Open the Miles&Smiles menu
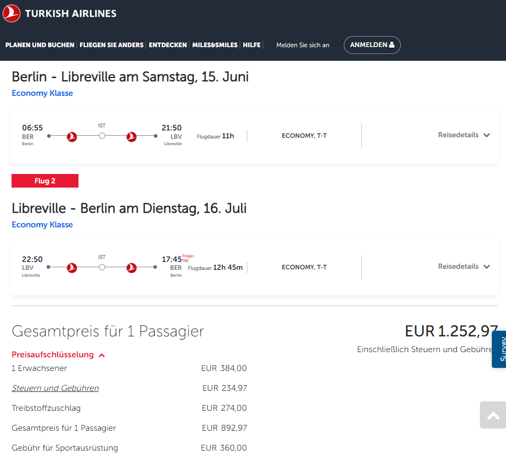The height and width of the screenshot is (459, 506). 215,45
